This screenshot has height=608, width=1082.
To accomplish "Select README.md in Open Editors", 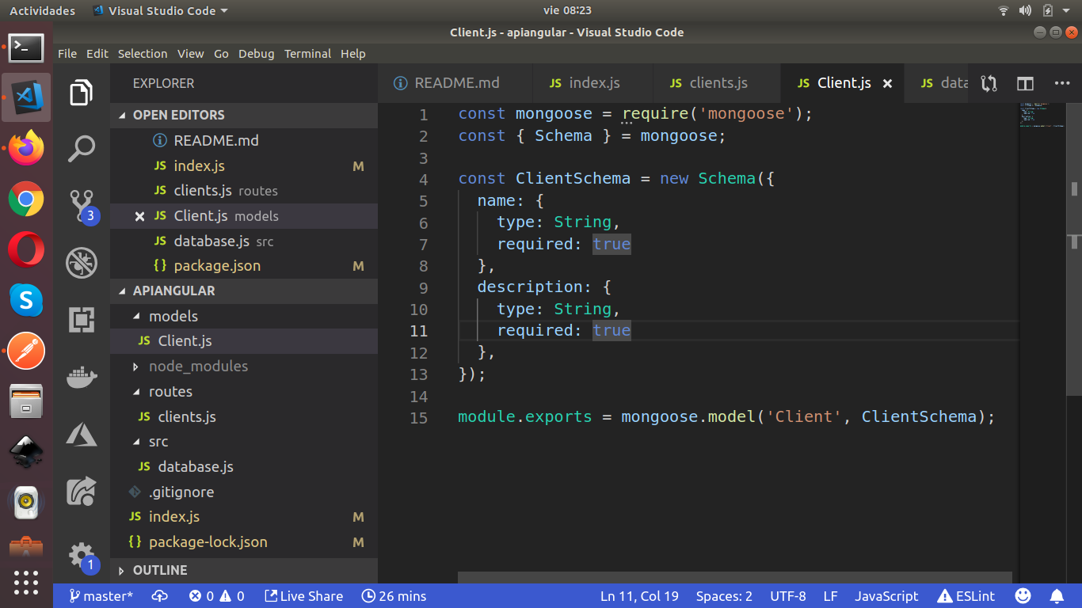I will pyautogui.click(x=244, y=140).
